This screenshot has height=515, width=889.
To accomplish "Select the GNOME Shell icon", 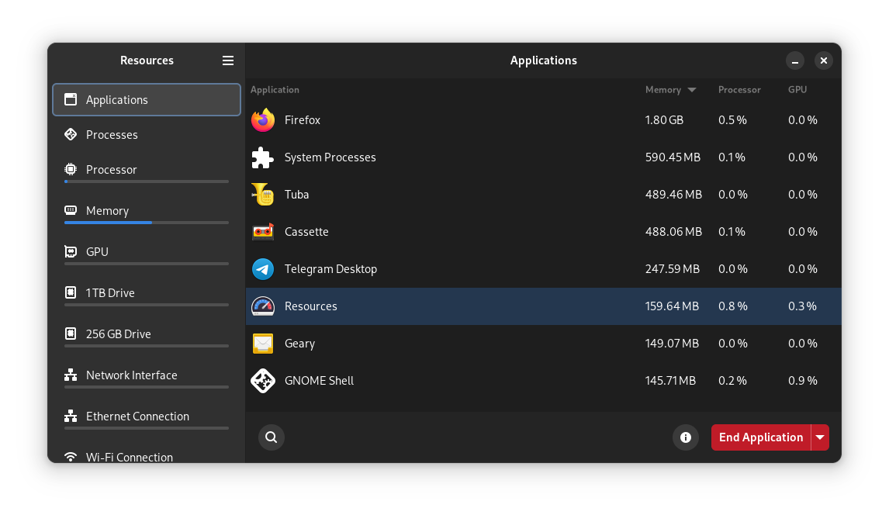I will coord(263,381).
